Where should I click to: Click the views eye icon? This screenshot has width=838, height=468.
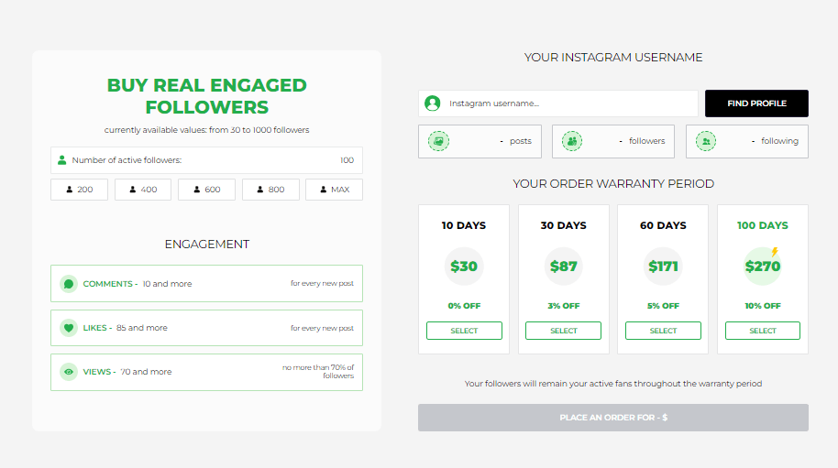tap(69, 372)
